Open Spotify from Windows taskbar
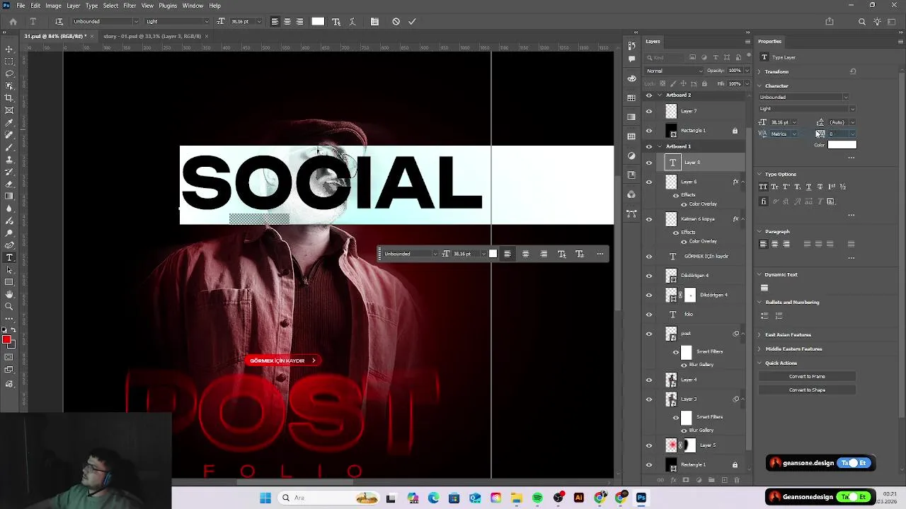 pos(537,498)
